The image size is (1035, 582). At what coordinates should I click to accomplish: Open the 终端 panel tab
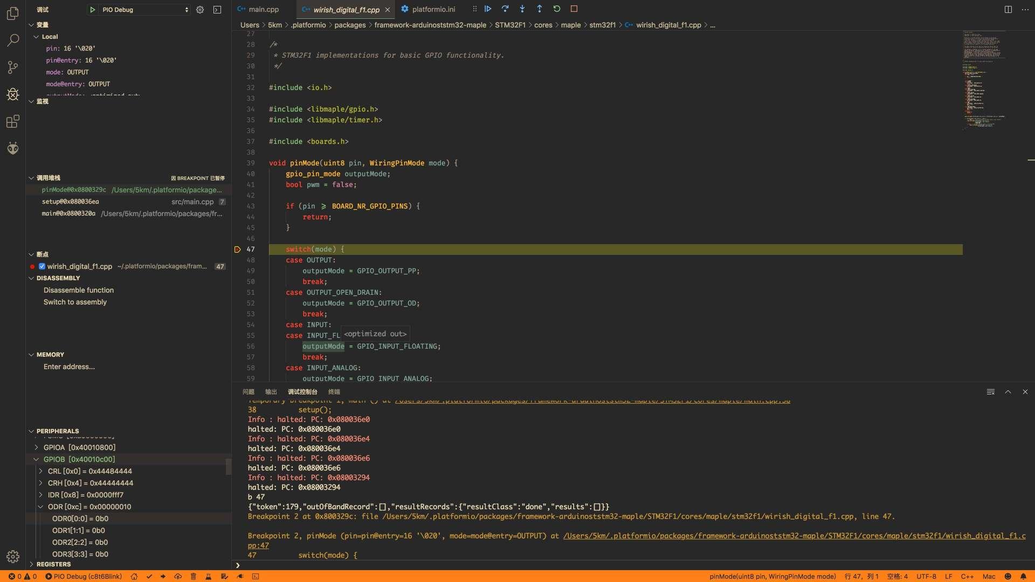[334, 392]
